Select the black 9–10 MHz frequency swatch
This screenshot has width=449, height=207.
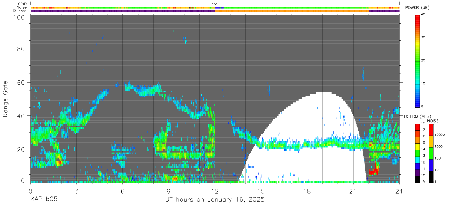pyautogui.click(x=417, y=179)
